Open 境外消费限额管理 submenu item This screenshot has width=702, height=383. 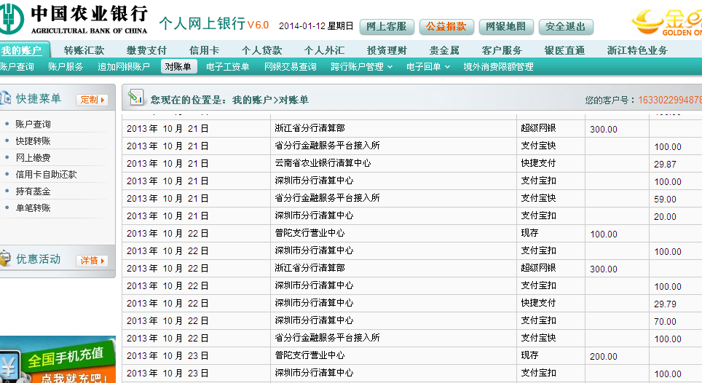coord(498,67)
